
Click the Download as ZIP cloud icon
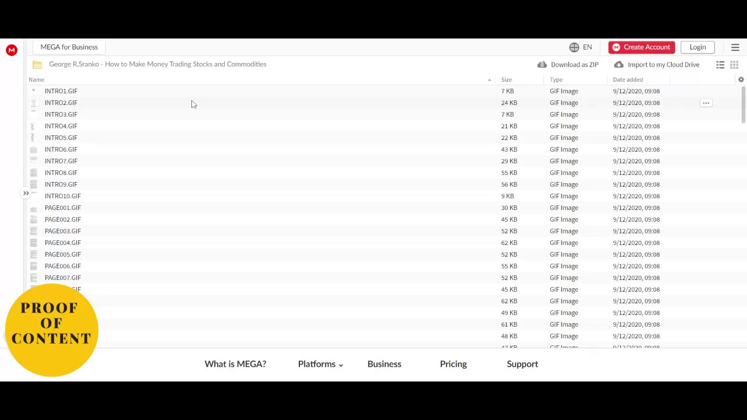click(x=542, y=65)
